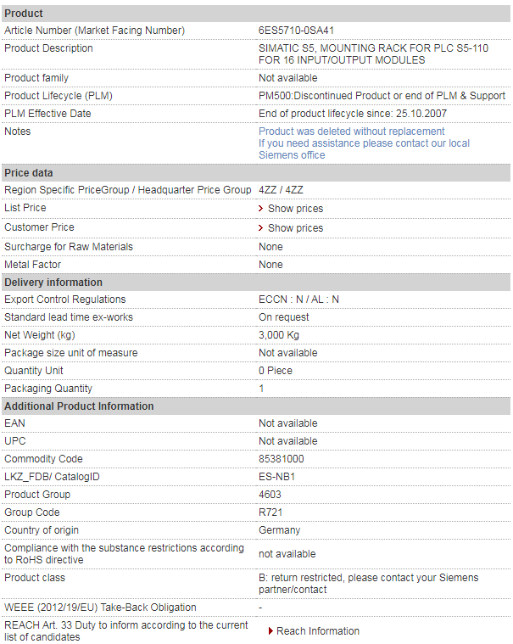Click the commodity code 85381000
Screen dimensions: 513x644
pos(281,459)
